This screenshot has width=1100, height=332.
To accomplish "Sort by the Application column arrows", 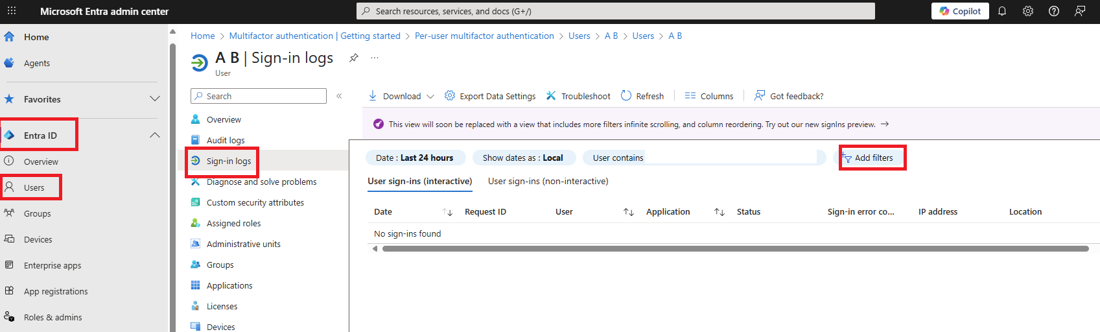I will [x=720, y=212].
